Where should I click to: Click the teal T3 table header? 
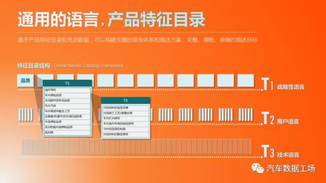(125, 101)
